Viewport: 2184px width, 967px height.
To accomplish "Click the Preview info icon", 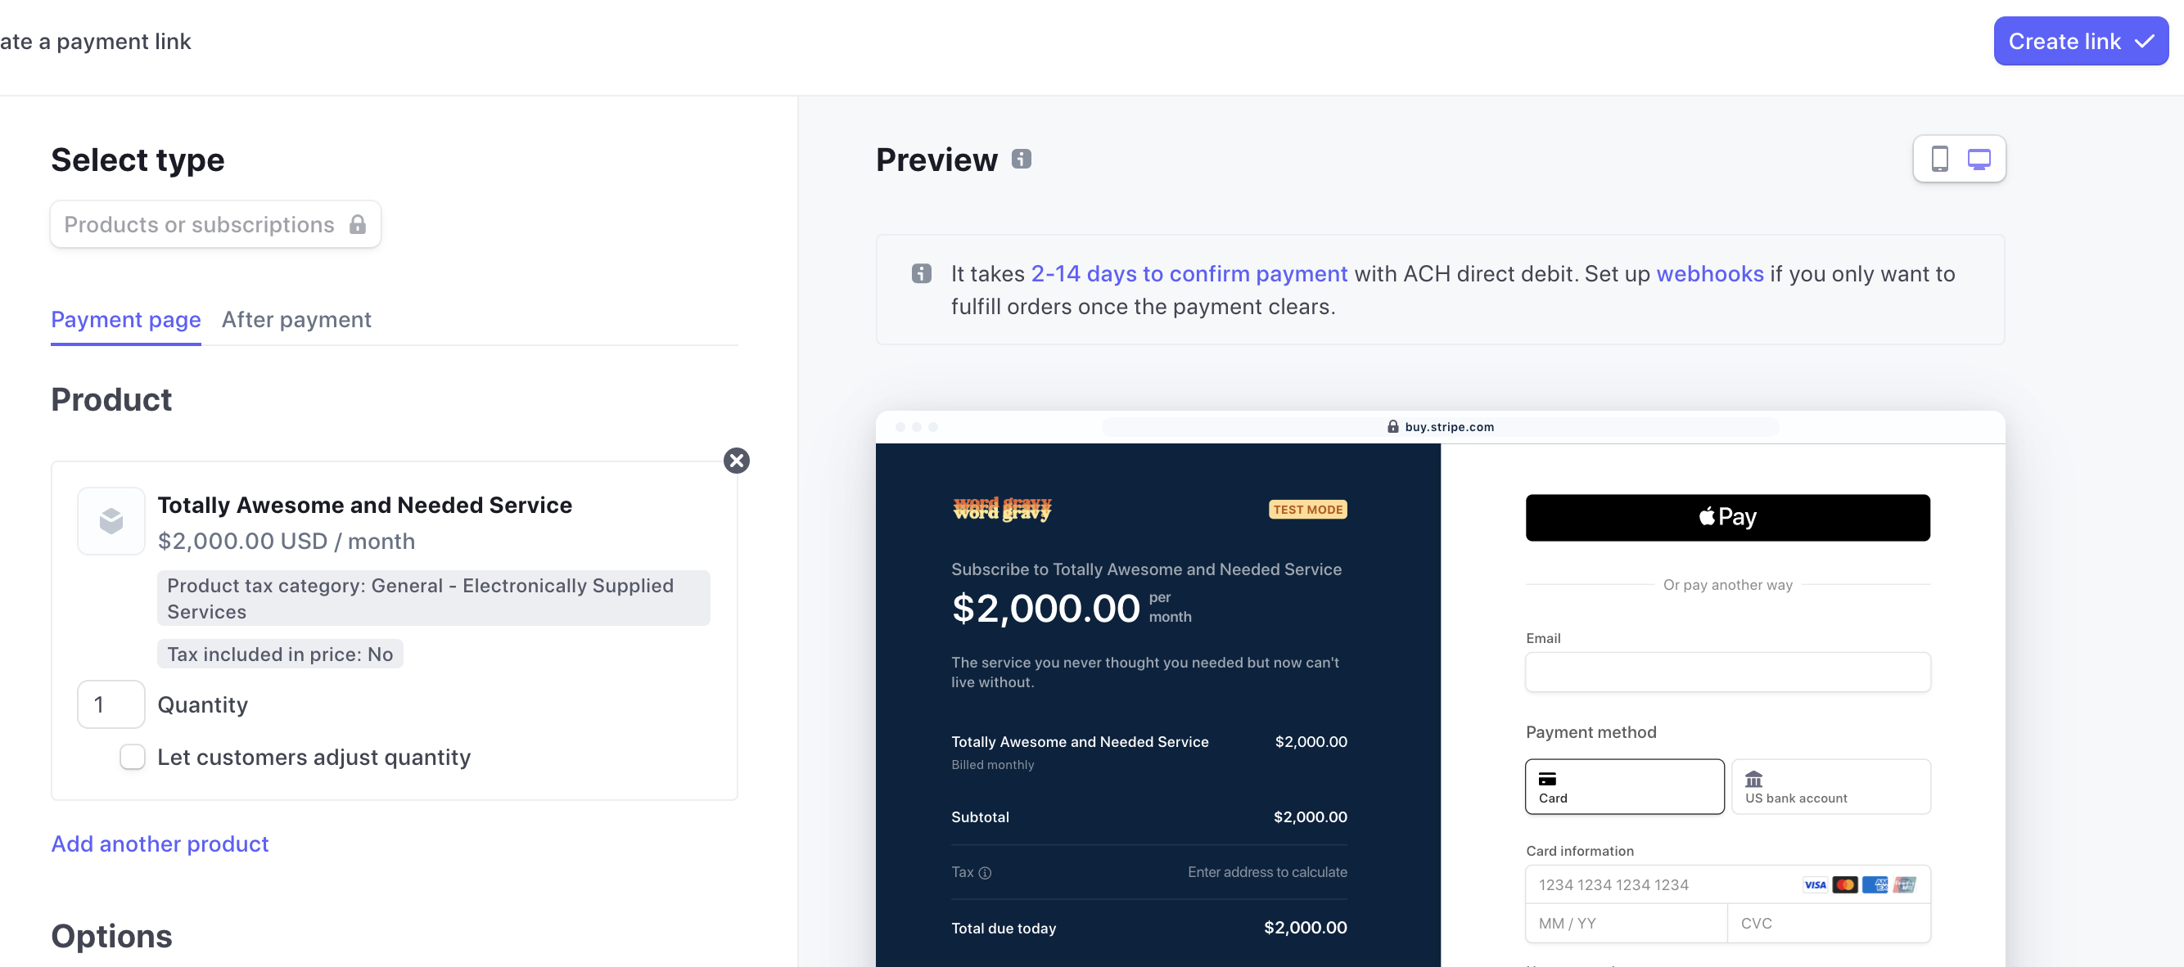I will [1021, 159].
